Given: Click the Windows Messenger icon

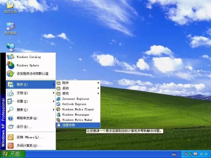Looking at the screenshot, I should (x=58, y=115).
